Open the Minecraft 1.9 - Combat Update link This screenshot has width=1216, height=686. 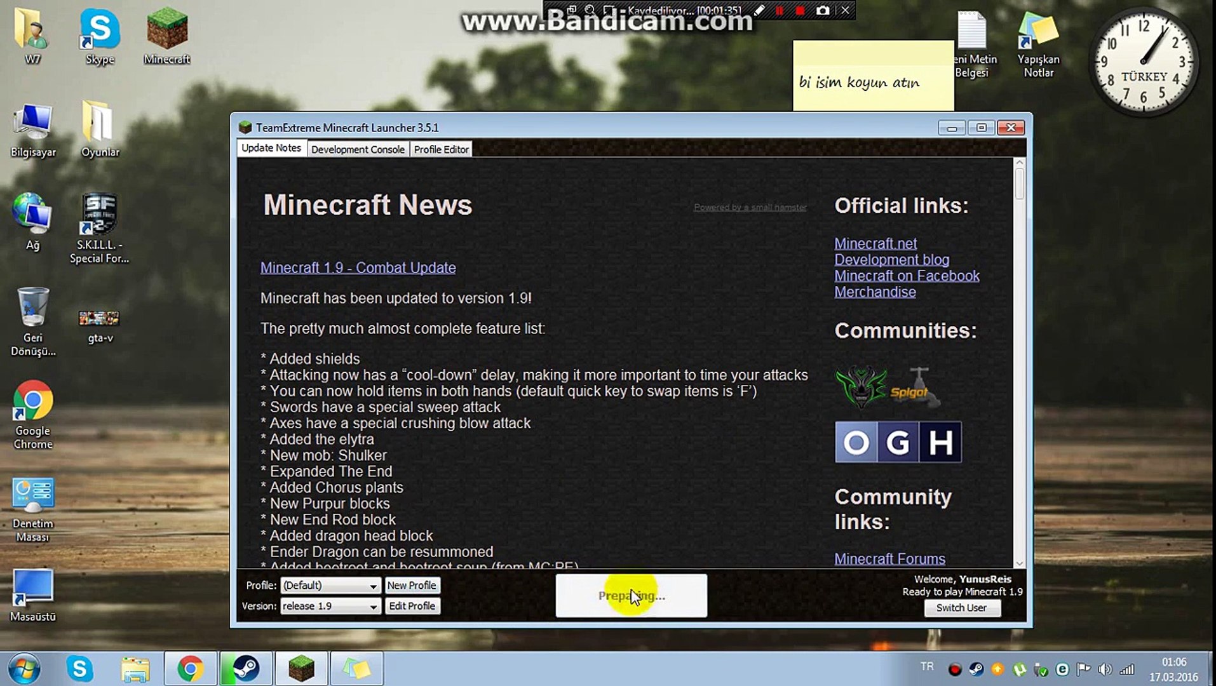[x=358, y=268]
